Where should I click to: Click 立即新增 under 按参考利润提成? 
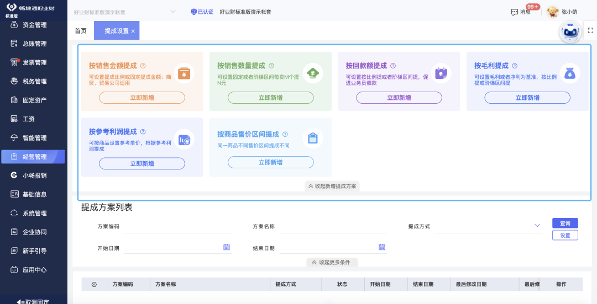point(142,163)
